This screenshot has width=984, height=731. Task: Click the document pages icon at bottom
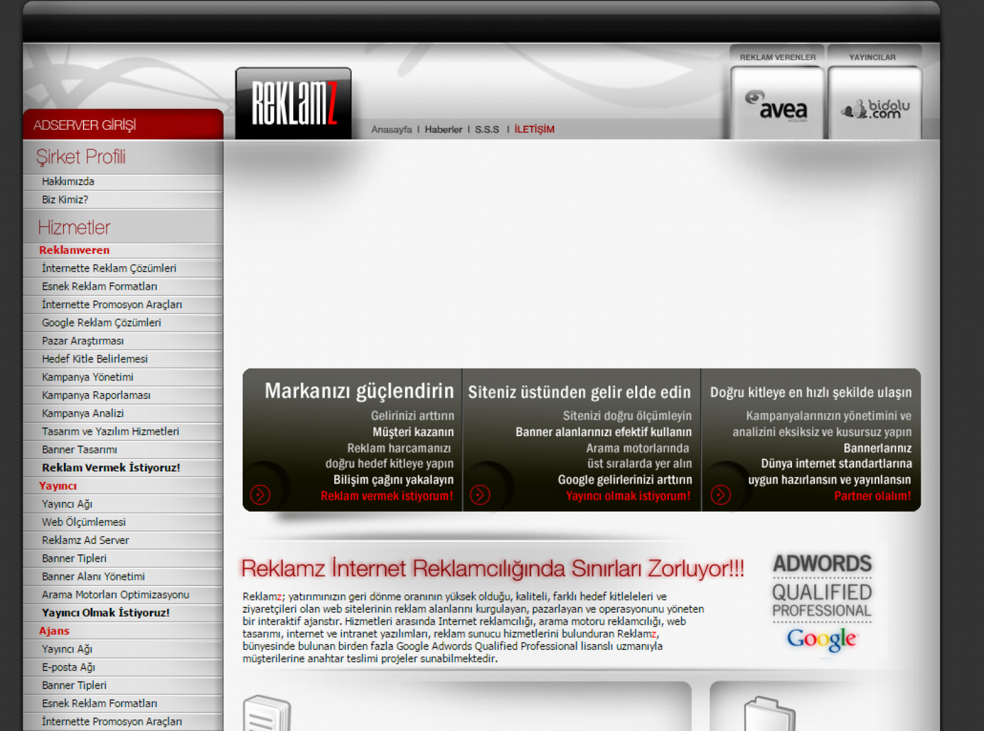tap(266, 714)
